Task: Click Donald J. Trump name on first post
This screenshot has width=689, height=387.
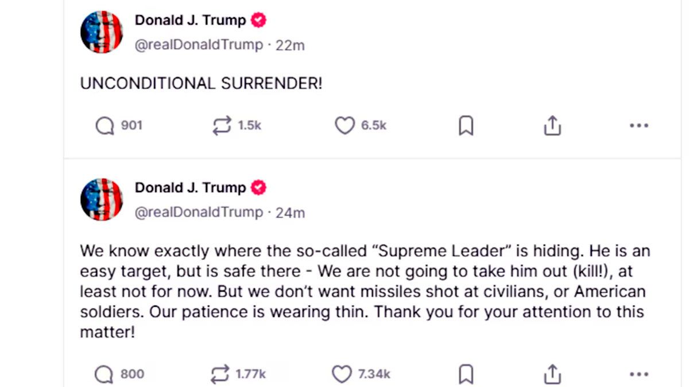Action: (190, 21)
